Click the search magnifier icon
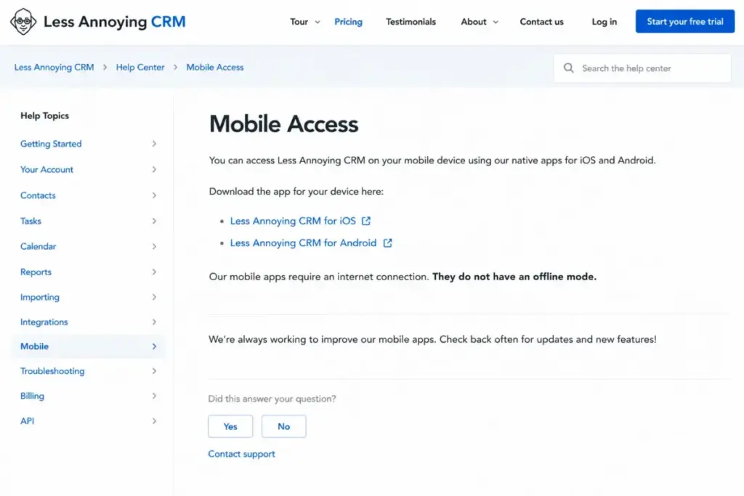744x496 pixels. pyautogui.click(x=568, y=68)
